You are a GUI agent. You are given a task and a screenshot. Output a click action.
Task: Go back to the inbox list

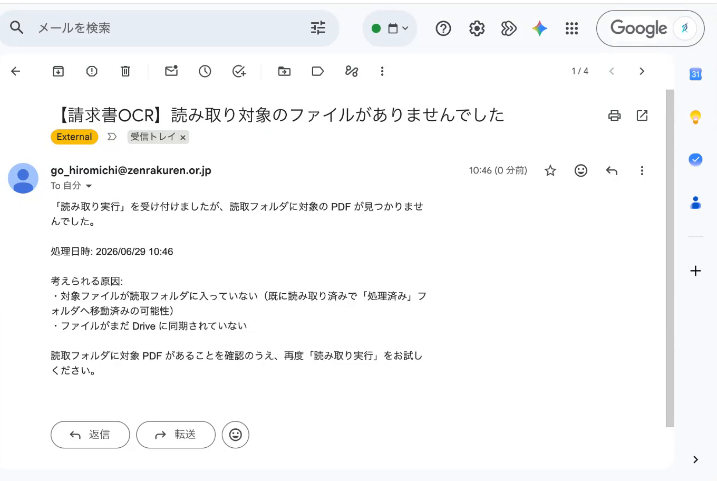(x=16, y=71)
